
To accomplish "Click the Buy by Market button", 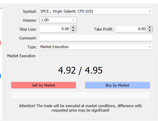I will (x=117, y=85).
